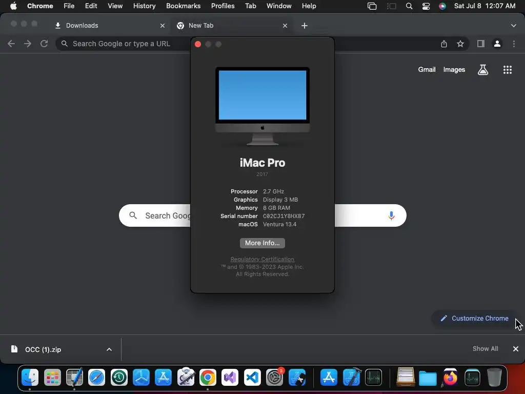Click the More Info... button
The image size is (525, 394).
point(262,243)
